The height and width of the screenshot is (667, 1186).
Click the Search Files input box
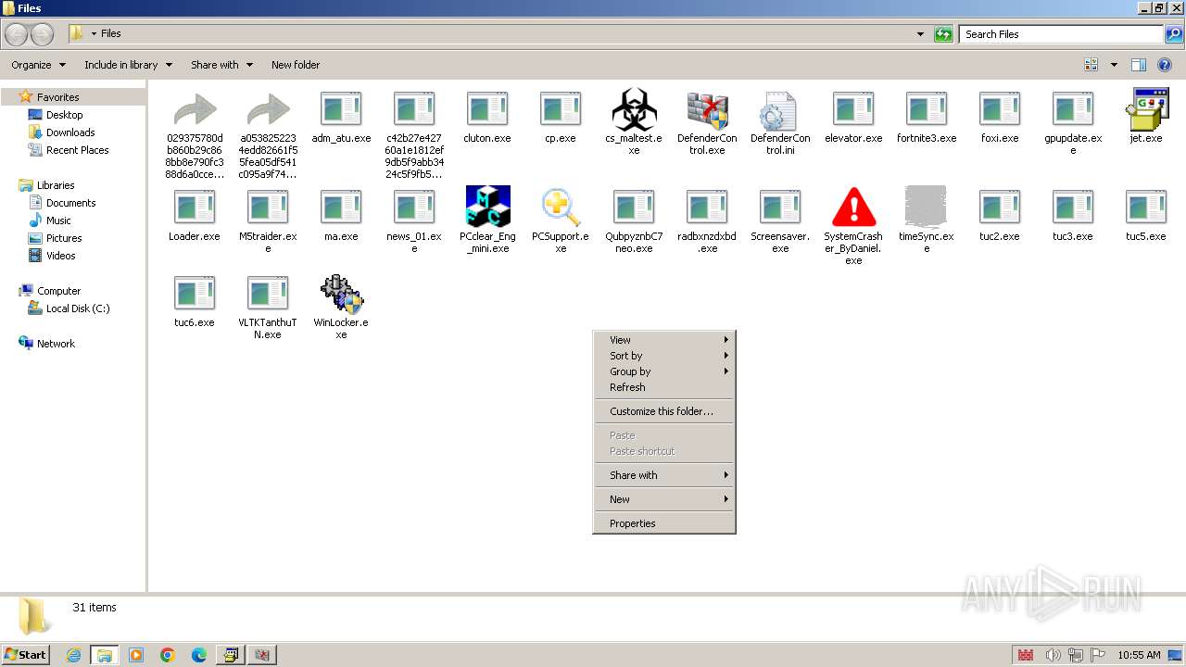pos(1062,34)
